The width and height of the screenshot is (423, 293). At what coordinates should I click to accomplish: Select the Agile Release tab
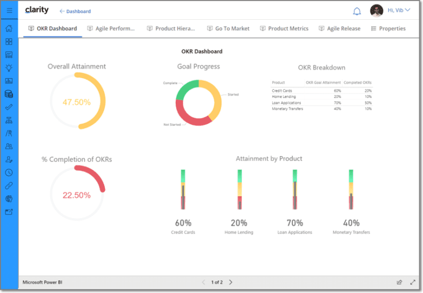click(x=339, y=29)
